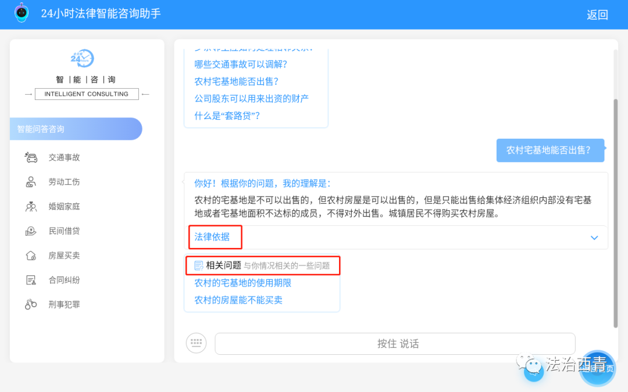Click the 相关问题 document icon
The width and height of the screenshot is (628, 392).
click(x=198, y=265)
